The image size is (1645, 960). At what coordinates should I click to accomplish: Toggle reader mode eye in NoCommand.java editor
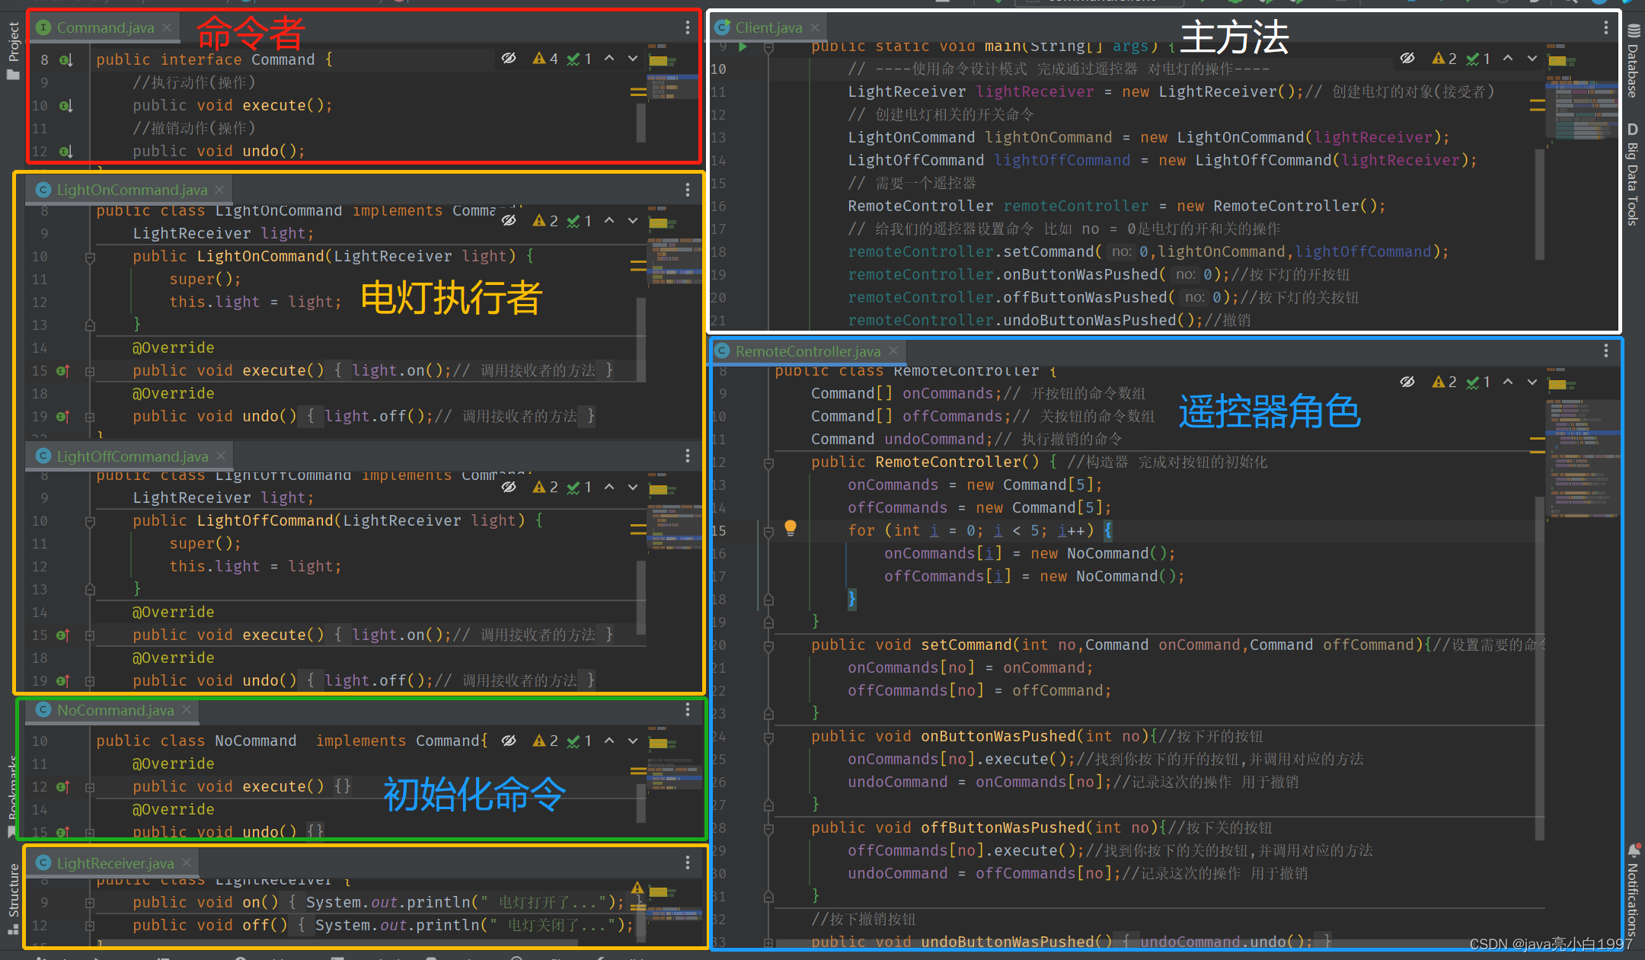(x=509, y=741)
